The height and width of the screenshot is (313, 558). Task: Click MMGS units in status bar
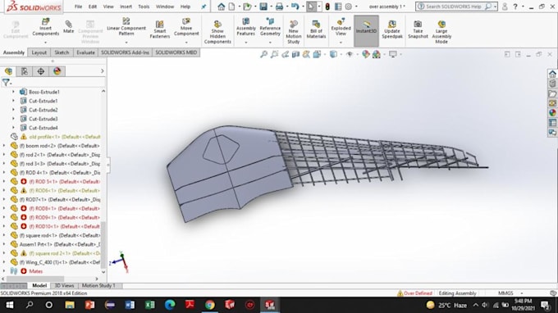(x=505, y=293)
